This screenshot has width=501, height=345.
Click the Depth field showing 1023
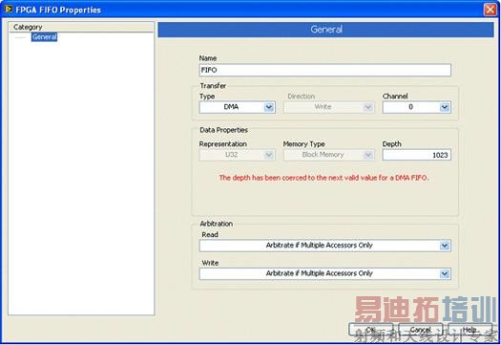[x=417, y=155]
